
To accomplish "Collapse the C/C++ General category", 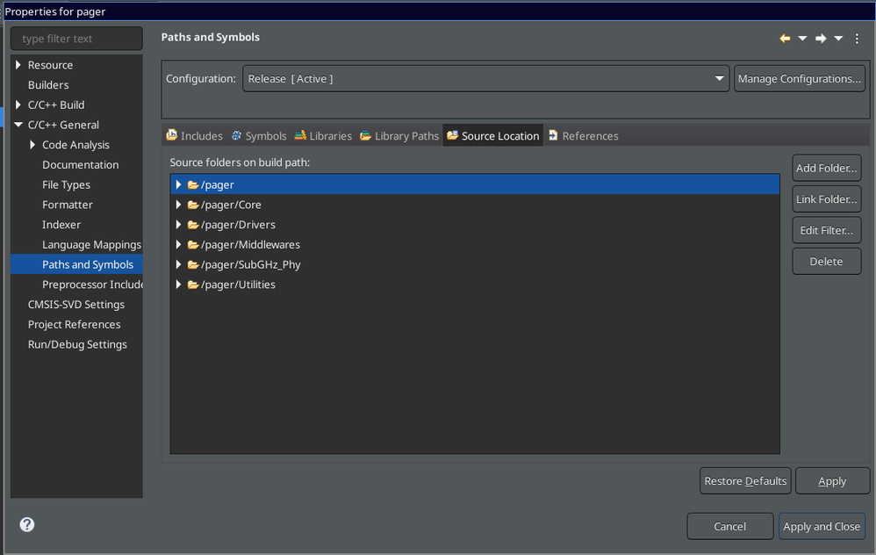I will (18, 125).
